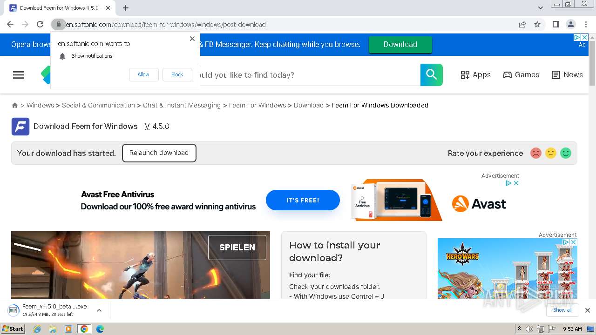Expand the tab search chevron
This screenshot has width=596, height=335.
click(x=541, y=8)
